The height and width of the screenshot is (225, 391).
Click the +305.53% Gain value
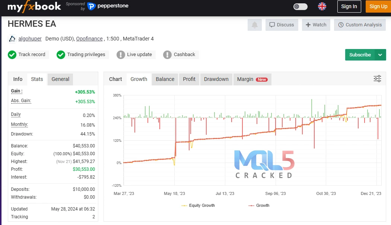85,92
